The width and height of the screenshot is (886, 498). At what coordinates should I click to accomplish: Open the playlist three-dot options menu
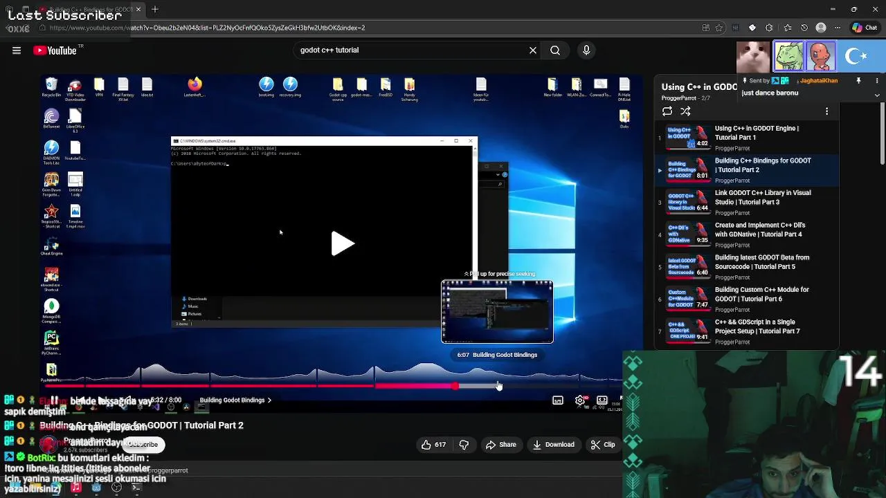(826, 111)
